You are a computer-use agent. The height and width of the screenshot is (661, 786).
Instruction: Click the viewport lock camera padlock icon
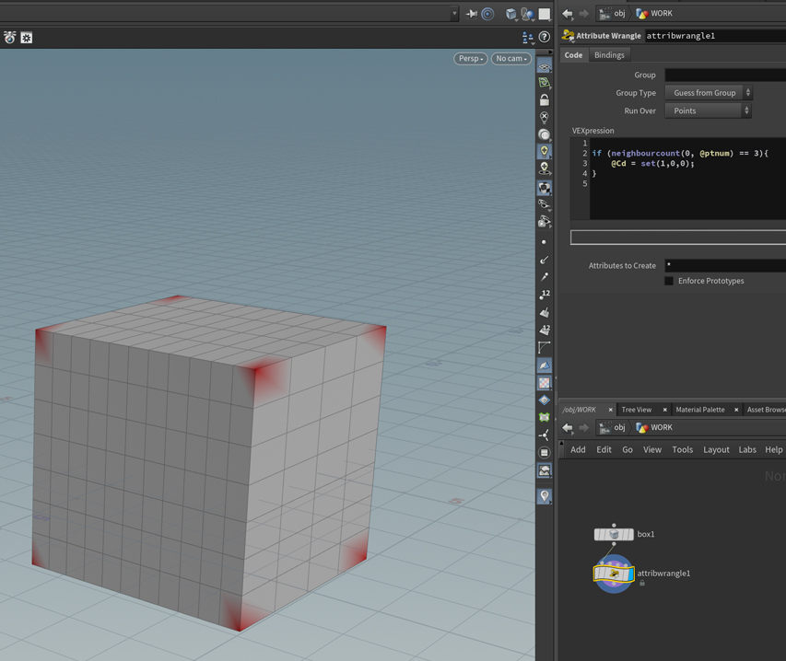545,100
